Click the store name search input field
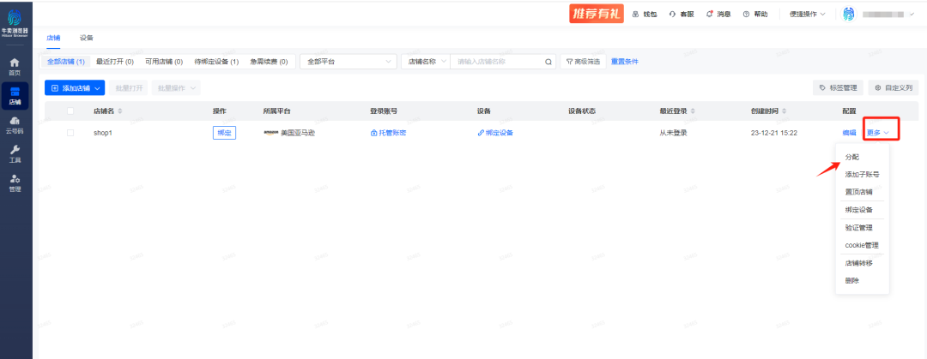 [x=498, y=62]
